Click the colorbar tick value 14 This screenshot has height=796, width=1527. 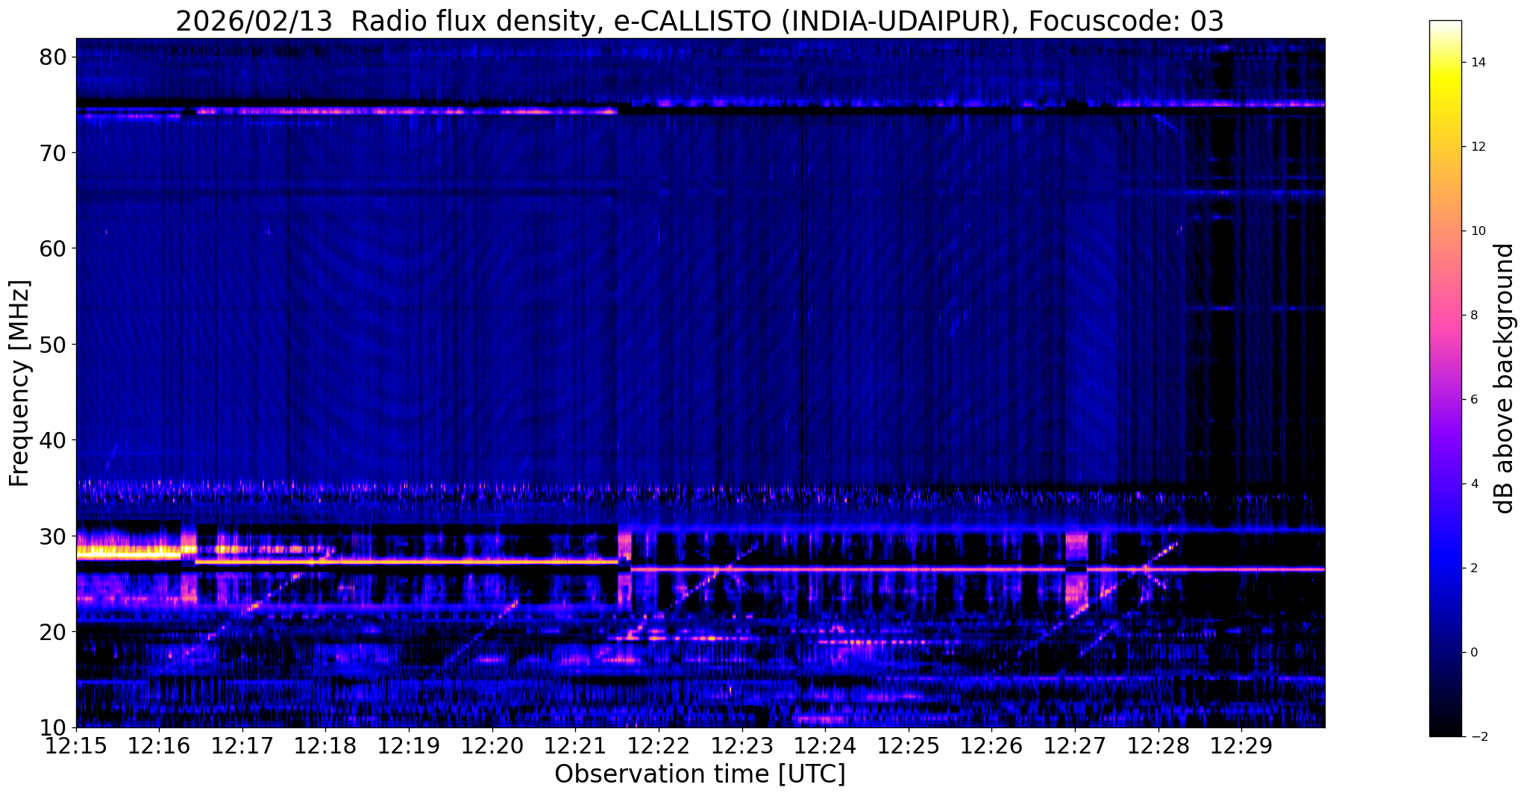[x=1477, y=63]
